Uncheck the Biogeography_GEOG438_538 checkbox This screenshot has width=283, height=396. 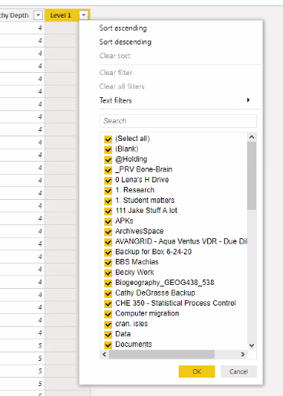[x=108, y=283]
